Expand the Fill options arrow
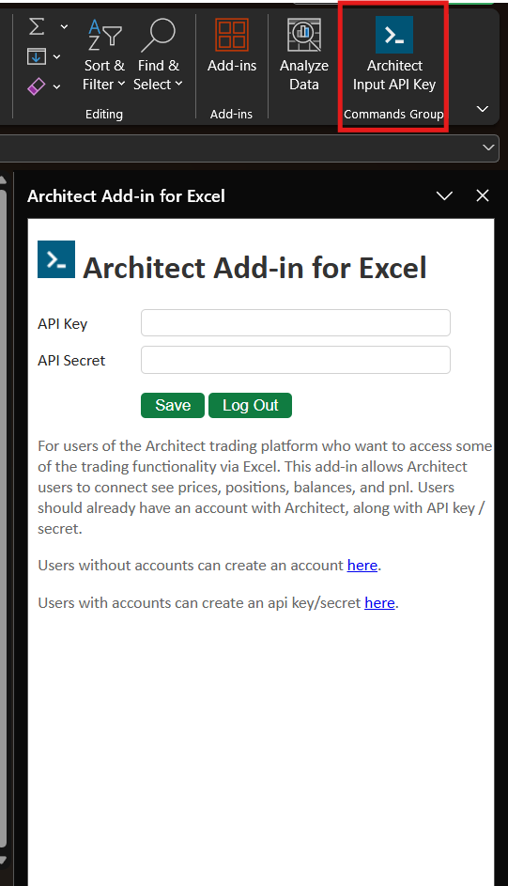This screenshot has width=508, height=886. pos(56,56)
